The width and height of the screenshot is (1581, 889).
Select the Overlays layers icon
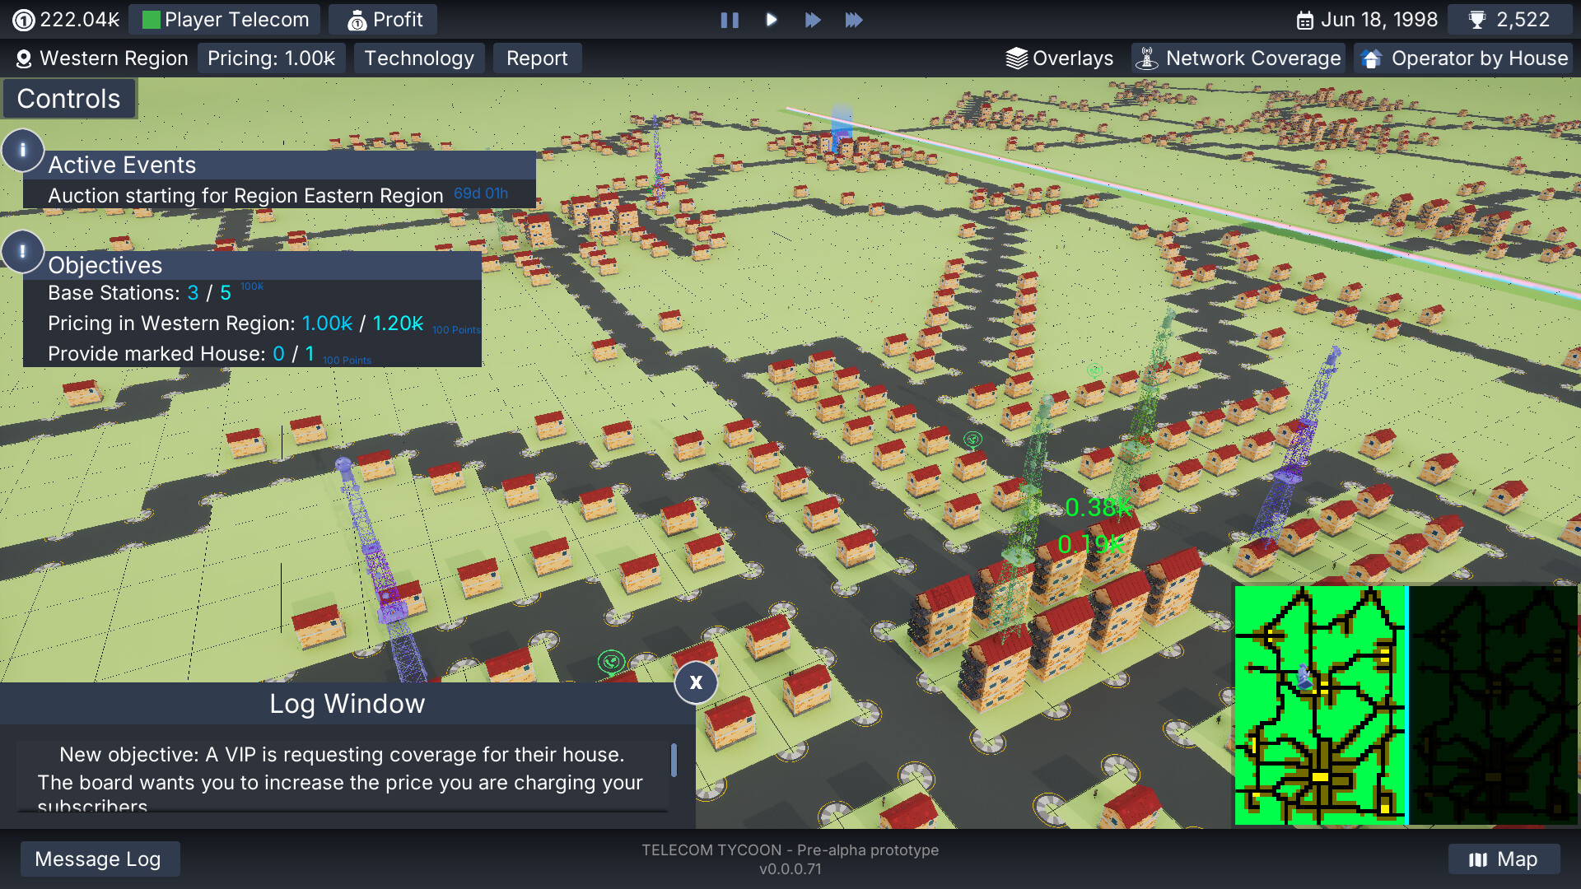click(x=1016, y=58)
